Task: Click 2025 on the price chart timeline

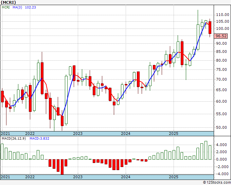Action: 174,133
